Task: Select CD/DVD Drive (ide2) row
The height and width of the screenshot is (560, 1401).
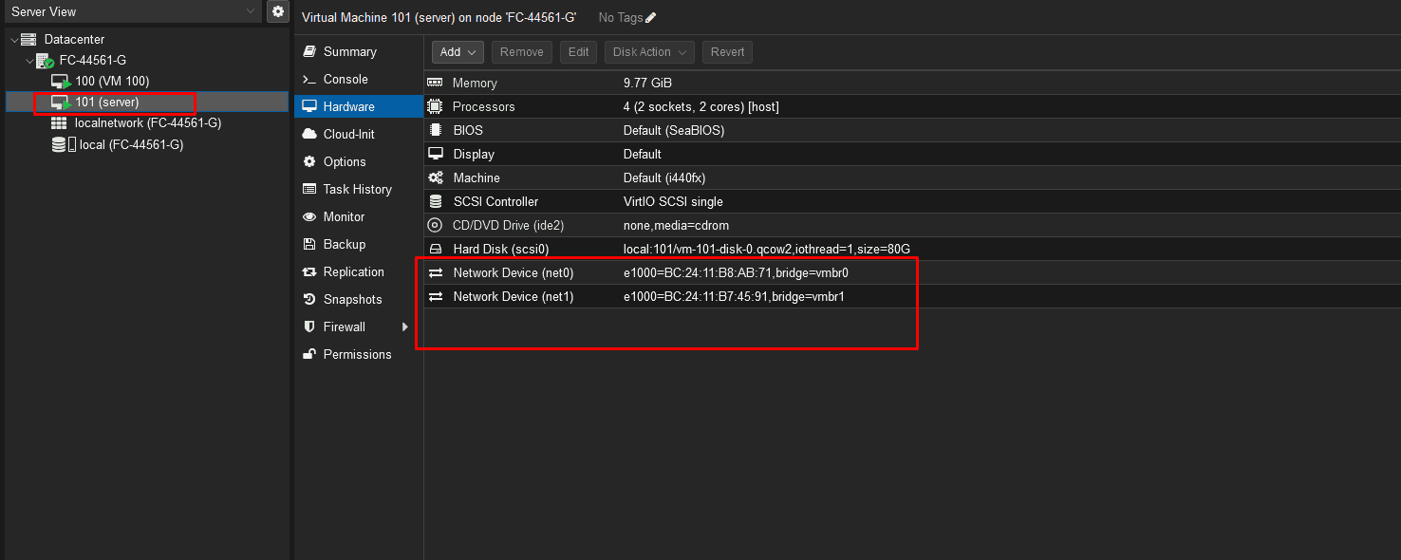Action: coord(911,226)
